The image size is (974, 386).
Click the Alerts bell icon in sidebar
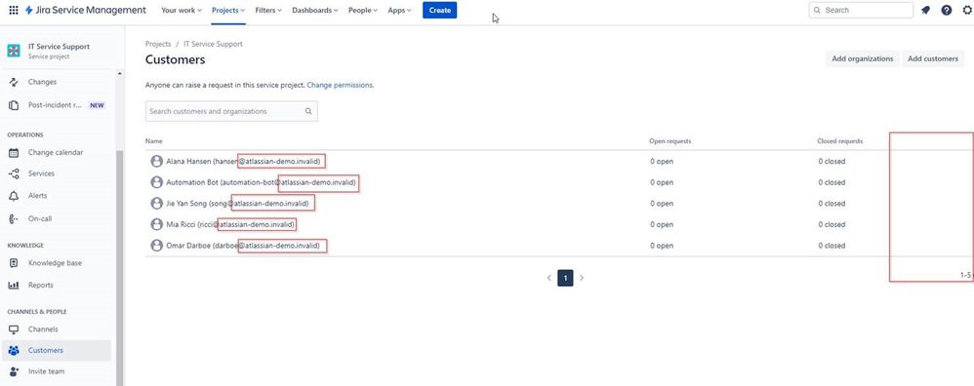(x=14, y=196)
